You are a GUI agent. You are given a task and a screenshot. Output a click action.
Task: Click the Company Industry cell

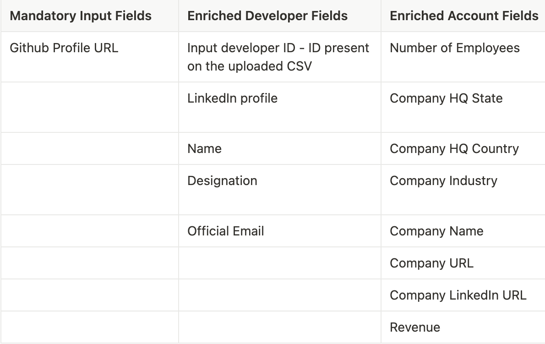(x=443, y=181)
